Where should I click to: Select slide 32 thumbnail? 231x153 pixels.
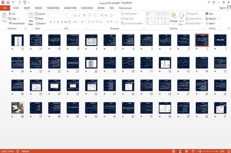[91, 85]
